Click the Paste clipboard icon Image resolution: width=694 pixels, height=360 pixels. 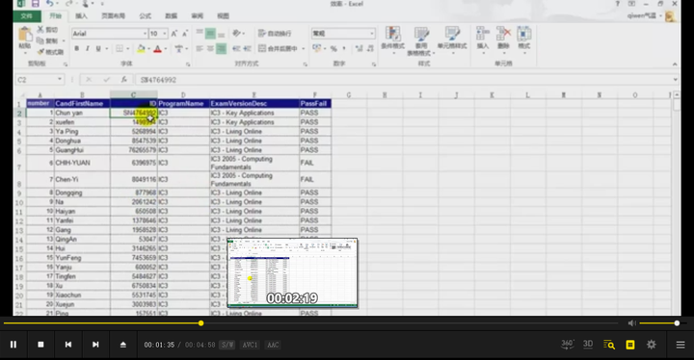tap(25, 35)
